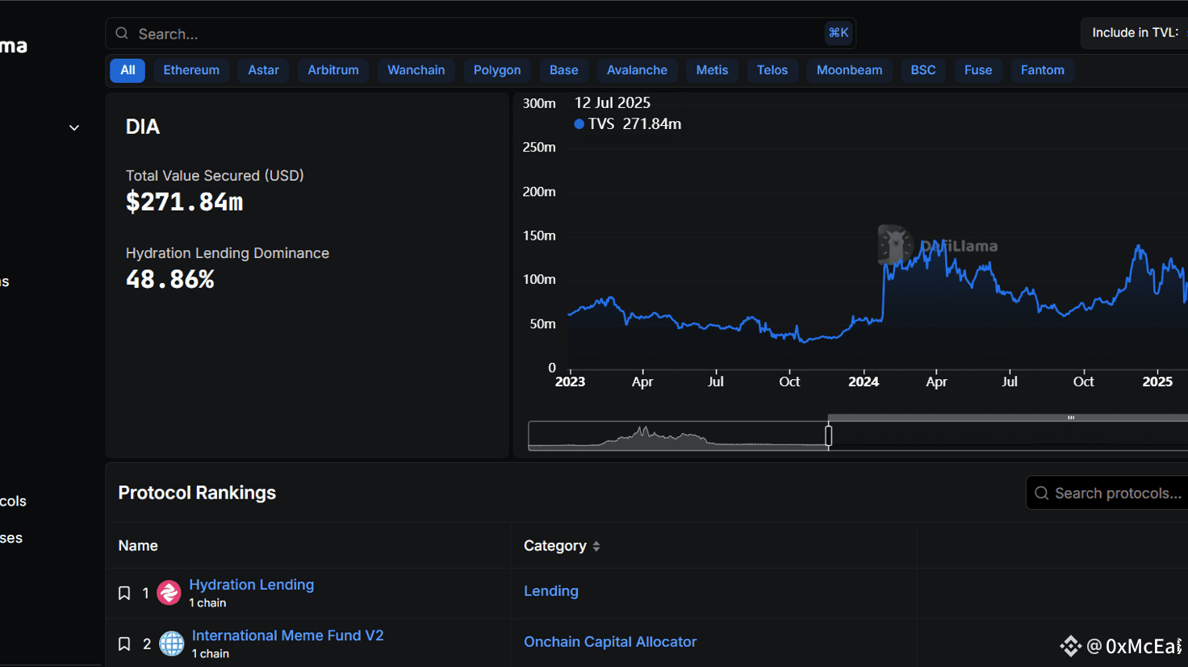This screenshot has height=667, width=1188.
Task: Filter by the Ethereum chain
Action: [191, 70]
